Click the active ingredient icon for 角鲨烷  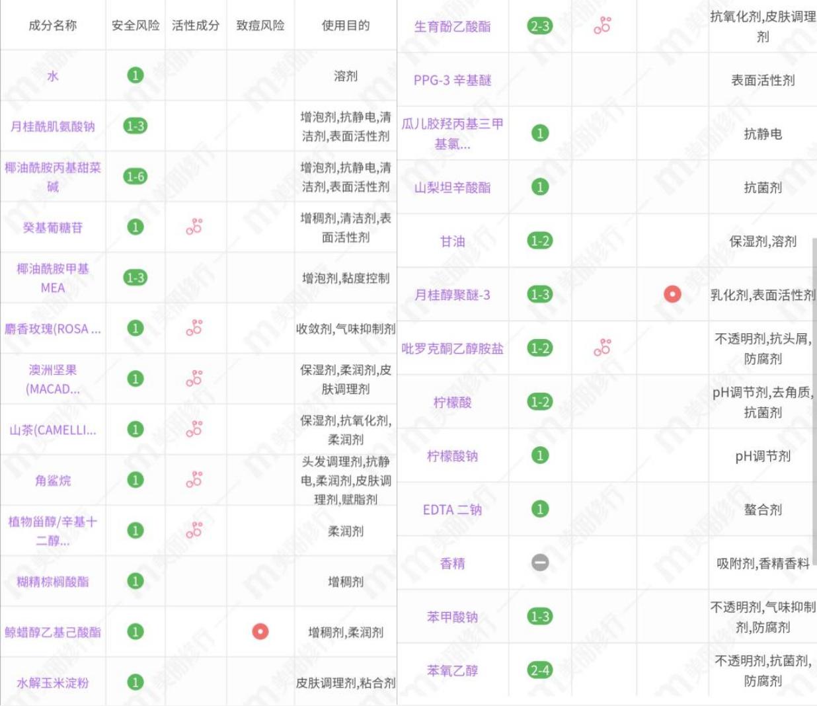195,480
